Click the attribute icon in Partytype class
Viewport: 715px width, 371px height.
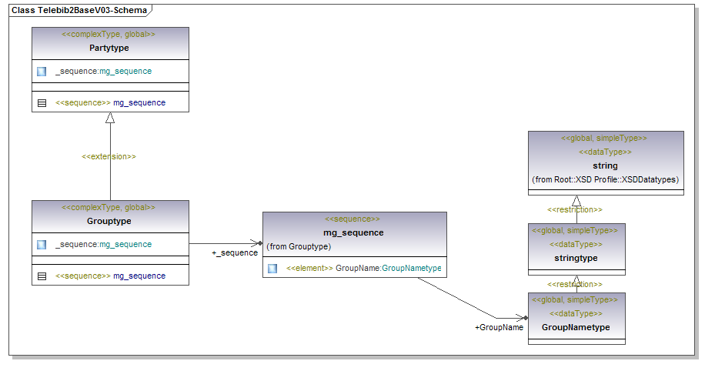(42, 72)
